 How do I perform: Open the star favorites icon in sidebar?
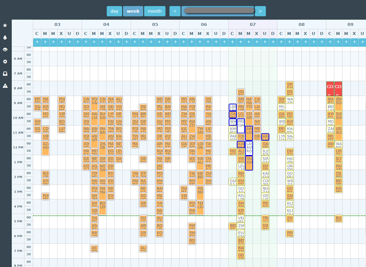click(x=5, y=25)
